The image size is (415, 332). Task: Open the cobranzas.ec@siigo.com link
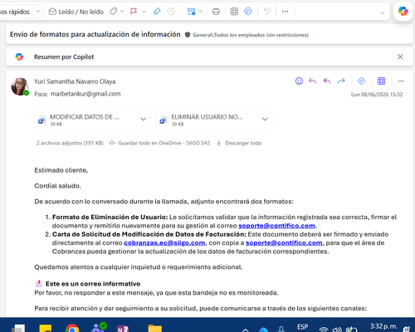coord(164,243)
